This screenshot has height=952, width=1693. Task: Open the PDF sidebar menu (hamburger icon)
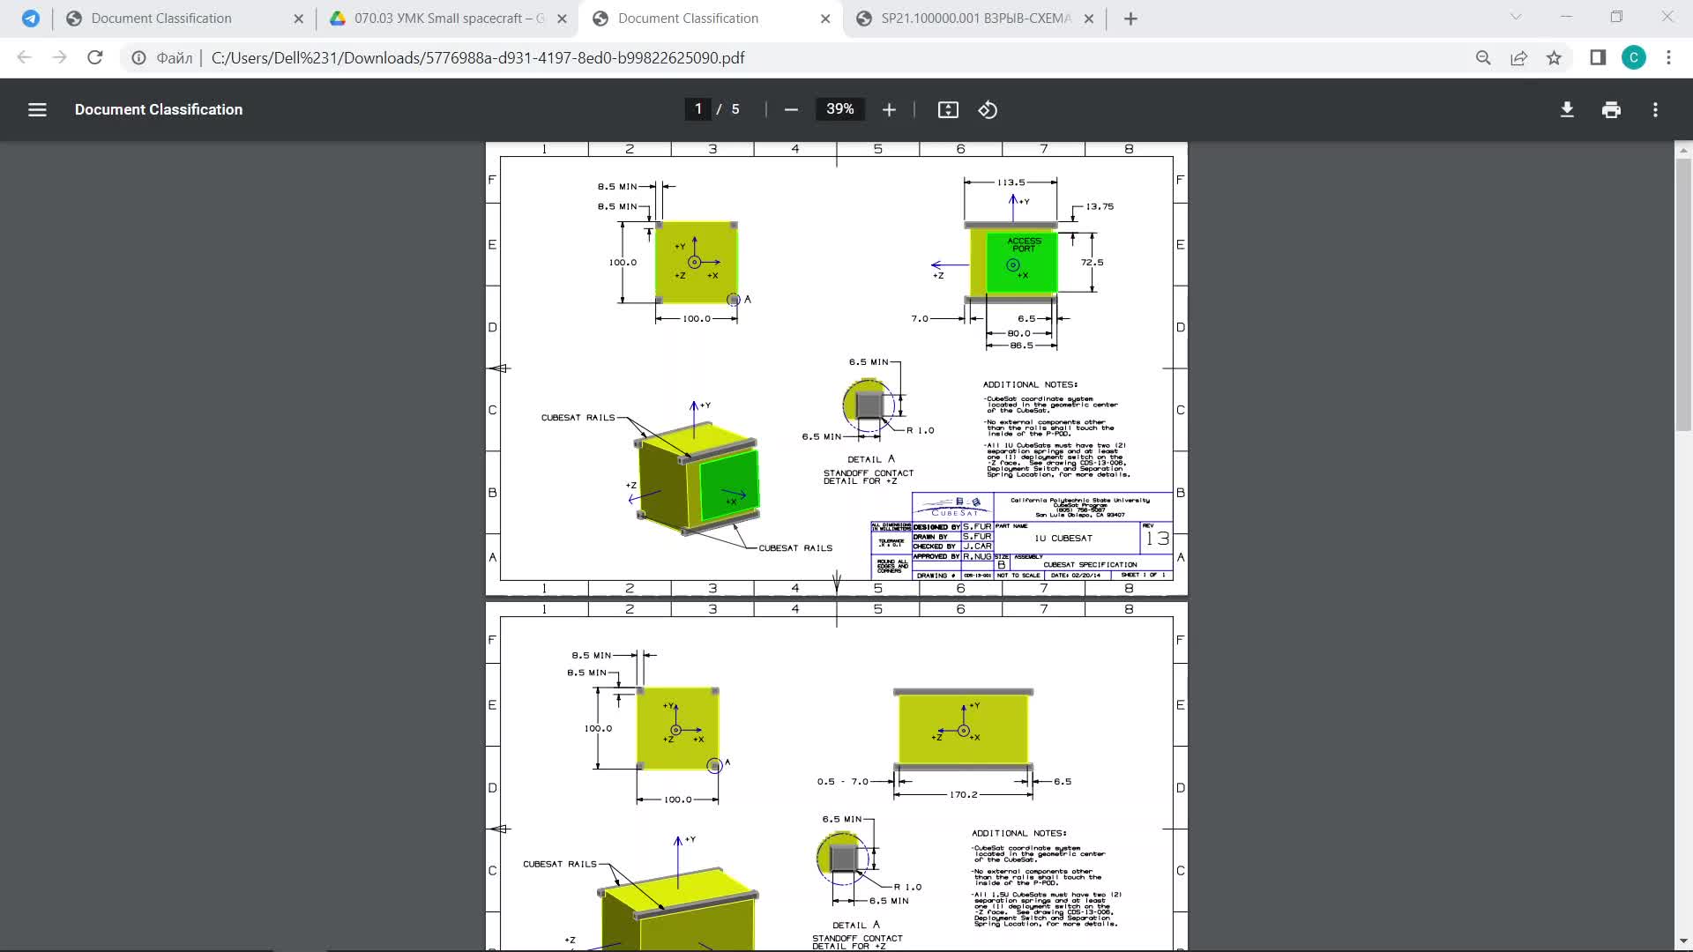(x=37, y=109)
